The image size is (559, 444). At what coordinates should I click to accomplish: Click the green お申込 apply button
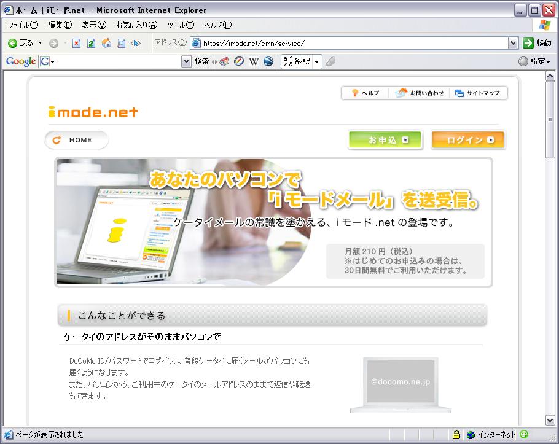tap(385, 140)
